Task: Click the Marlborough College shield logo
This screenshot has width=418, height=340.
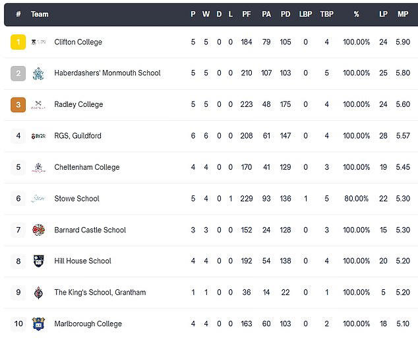Action: click(38, 324)
